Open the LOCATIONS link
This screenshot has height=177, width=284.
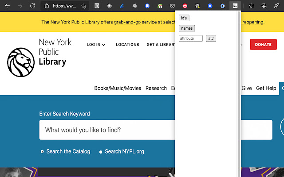127,45
